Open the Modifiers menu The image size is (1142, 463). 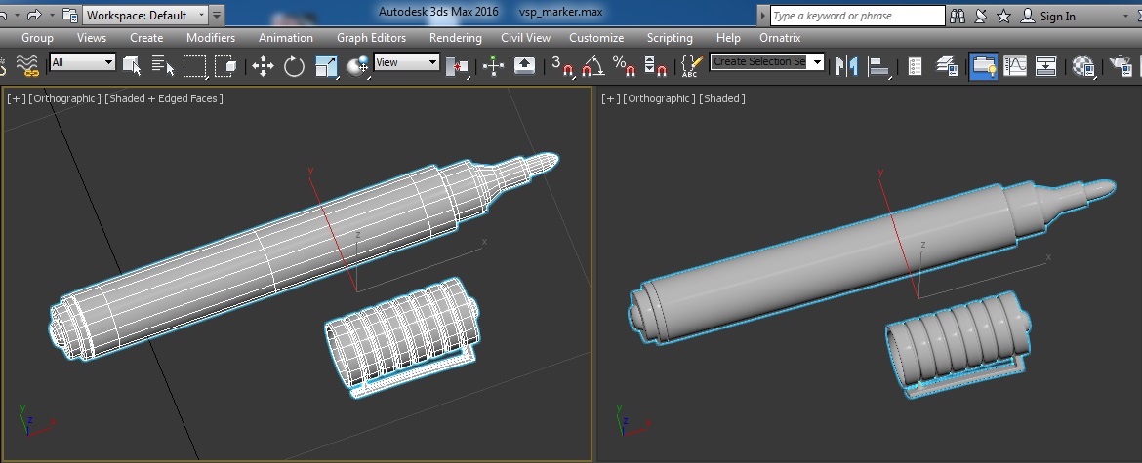(x=210, y=38)
